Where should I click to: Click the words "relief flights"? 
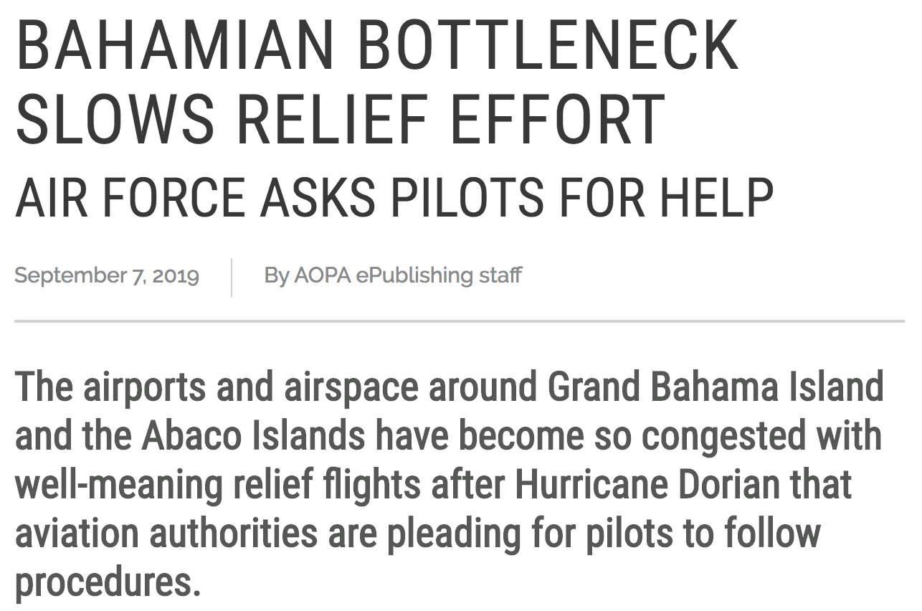point(328,486)
